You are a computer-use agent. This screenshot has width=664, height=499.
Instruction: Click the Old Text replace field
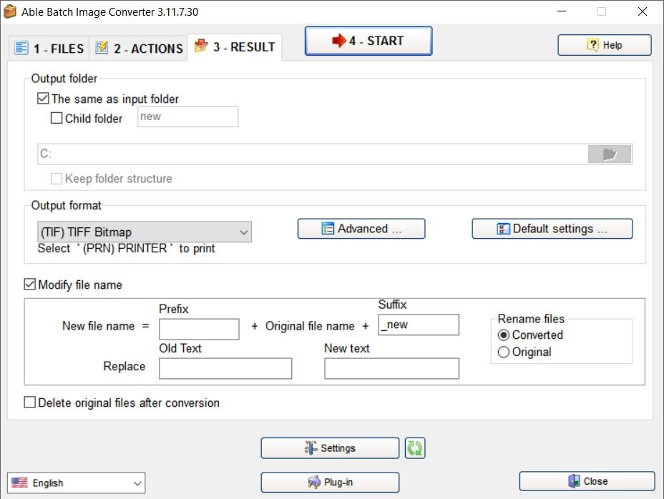pos(225,368)
